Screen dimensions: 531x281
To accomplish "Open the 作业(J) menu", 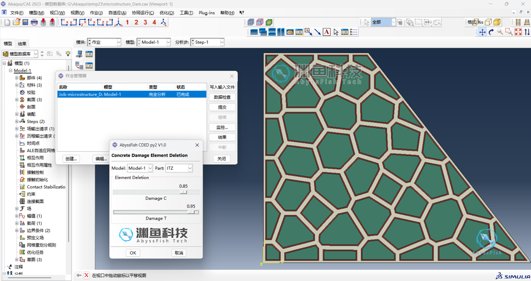I will pos(96,13).
